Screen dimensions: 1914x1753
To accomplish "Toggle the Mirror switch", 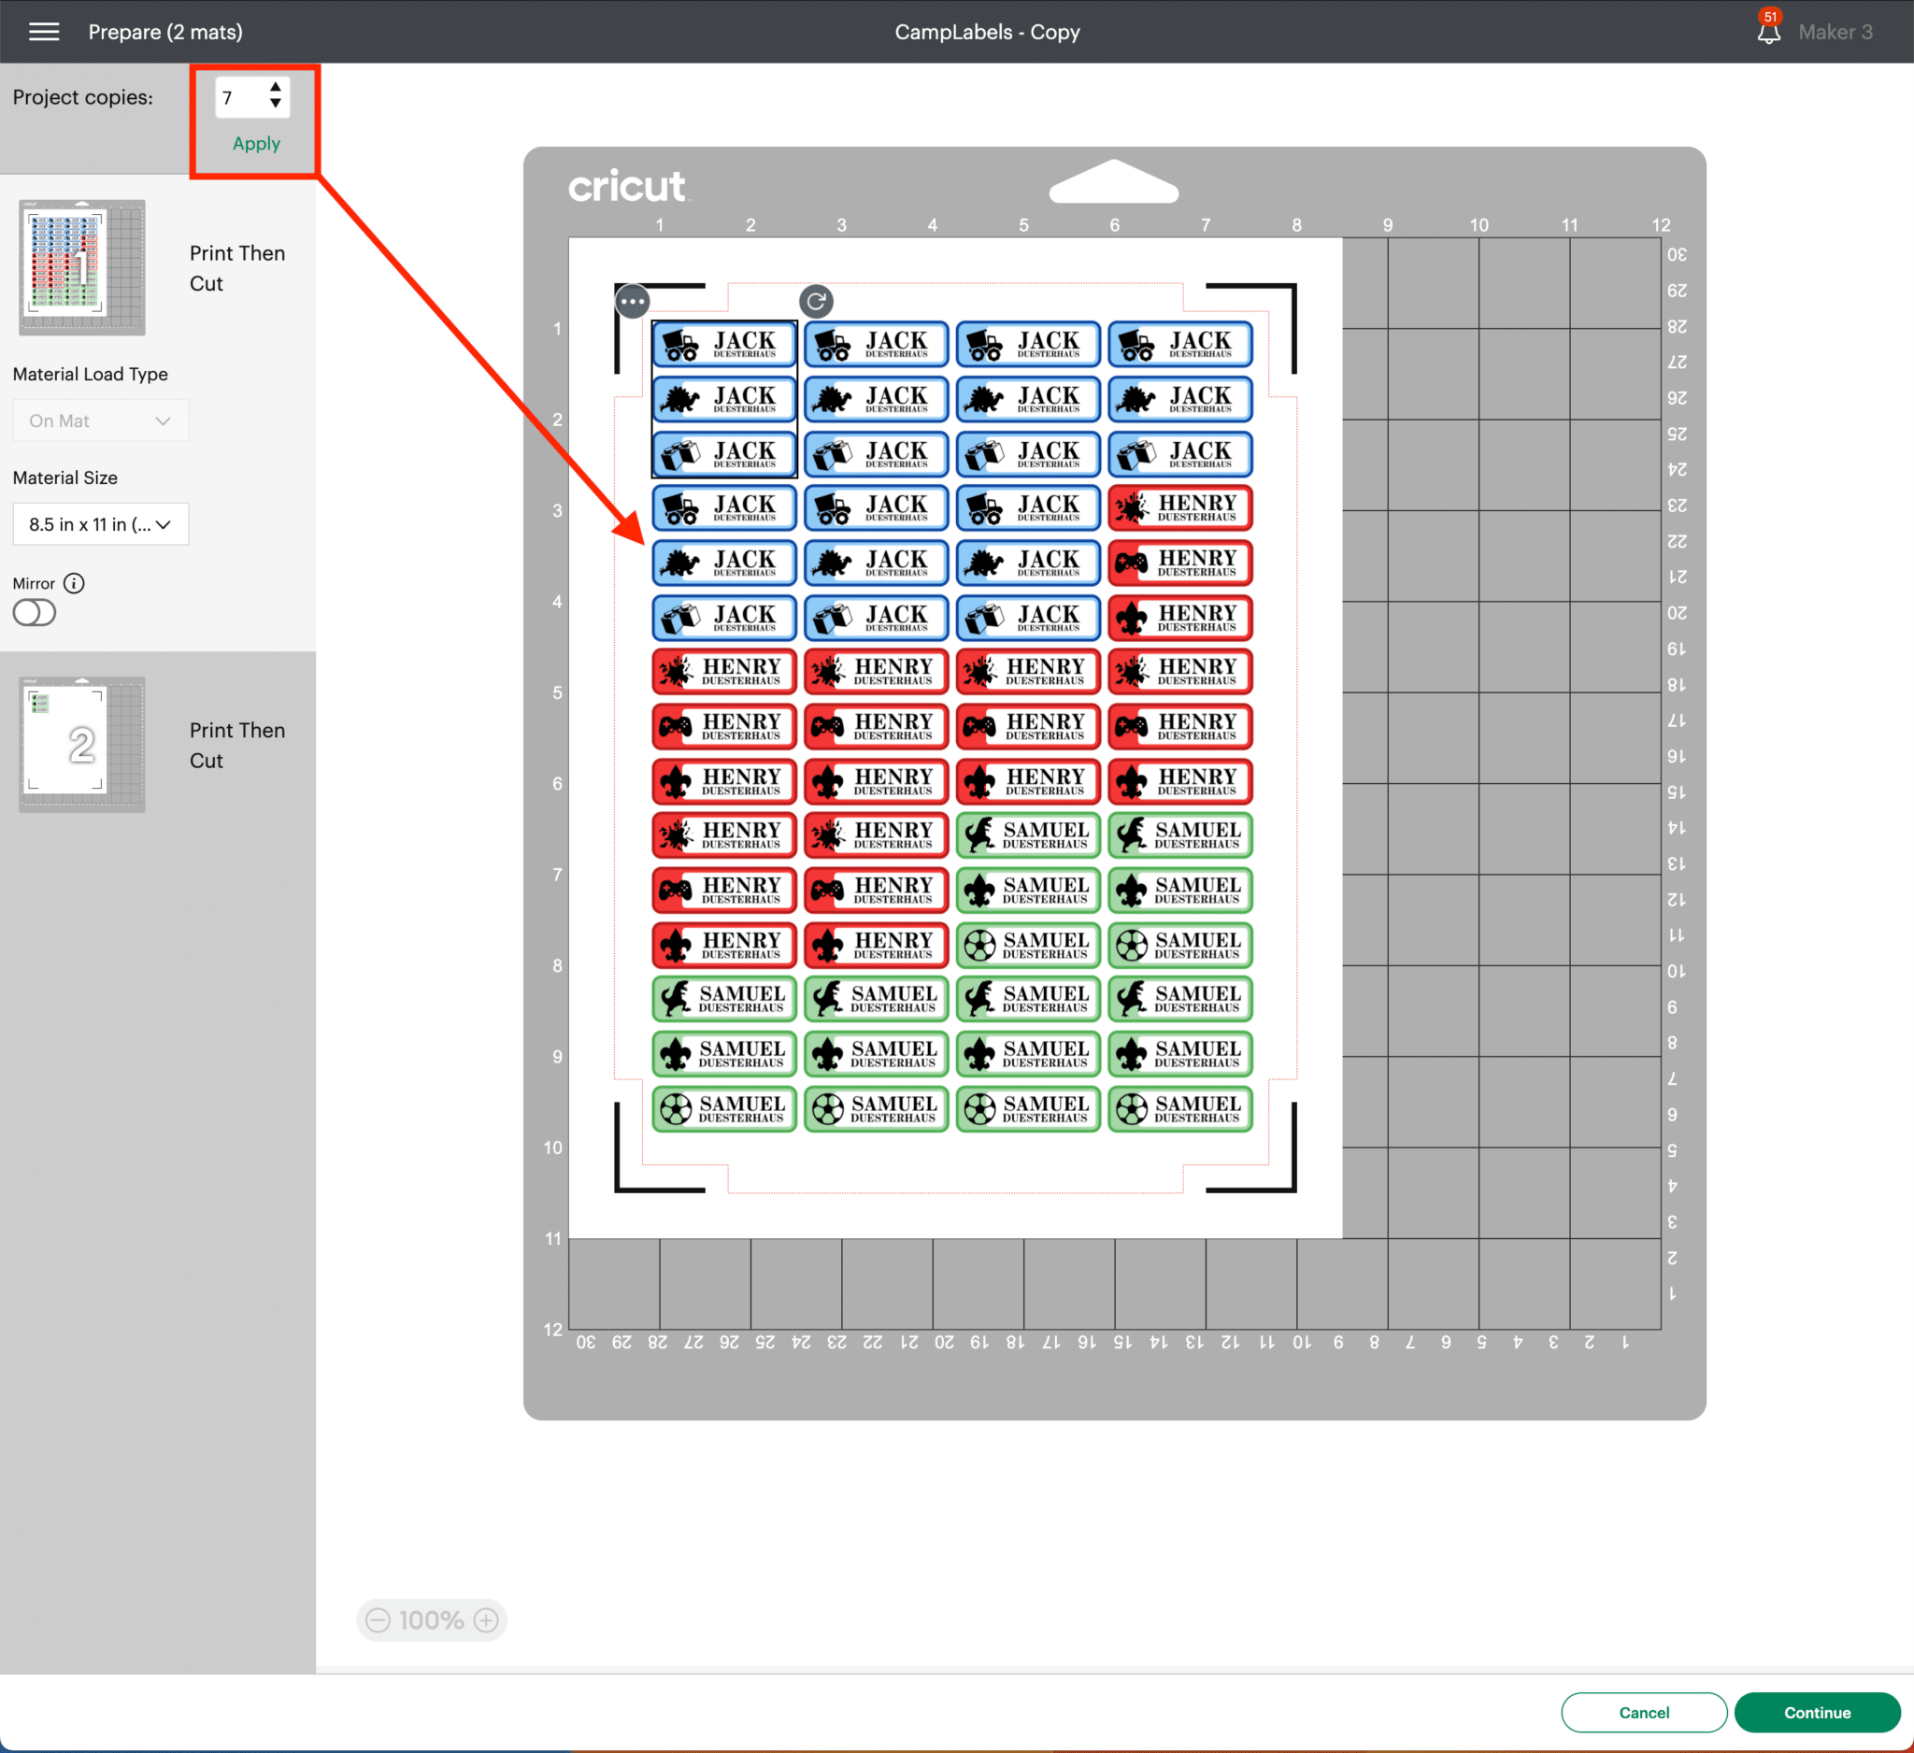I will click(x=35, y=613).
